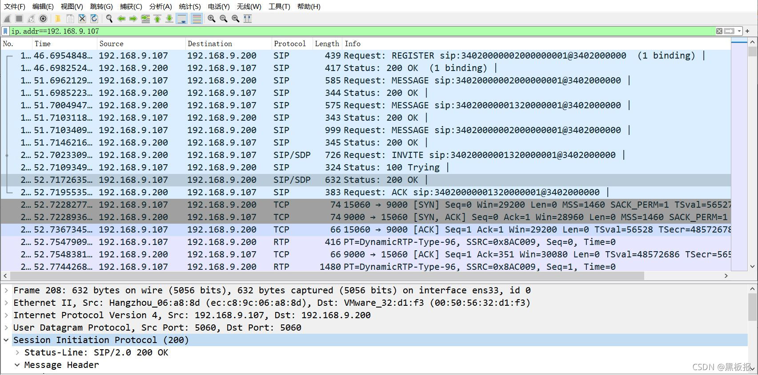Go forward in packet history
758x375 pixels.
point(133,19)
